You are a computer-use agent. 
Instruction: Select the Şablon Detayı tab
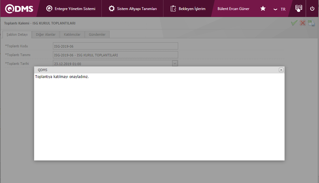[17, 34]
